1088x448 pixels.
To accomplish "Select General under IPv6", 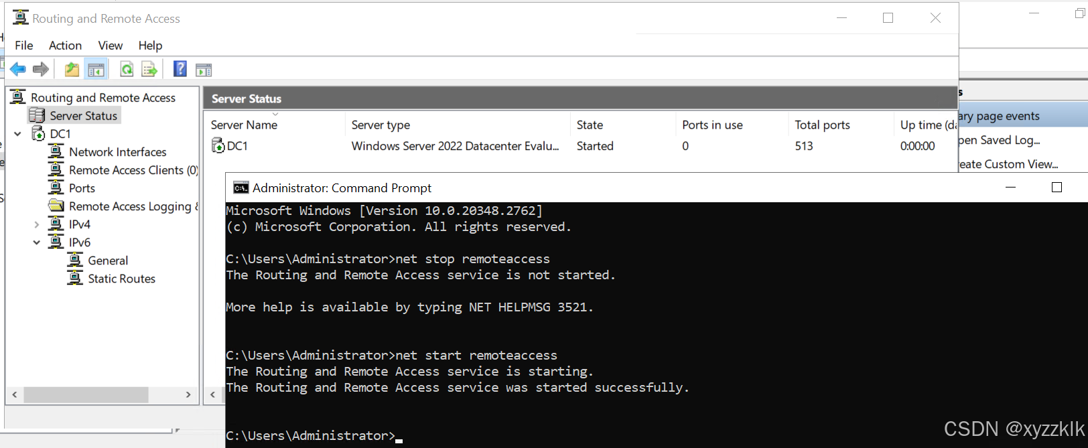I will pos(108,260).
